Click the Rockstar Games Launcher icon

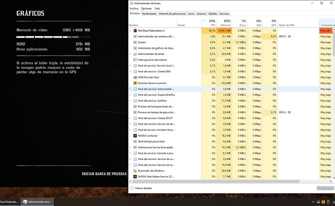coord(135,83)
